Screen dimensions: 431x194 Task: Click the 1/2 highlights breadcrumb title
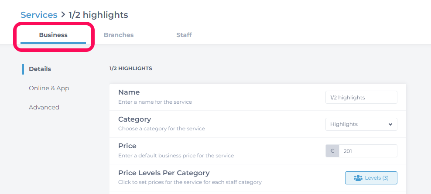point(99,15)
